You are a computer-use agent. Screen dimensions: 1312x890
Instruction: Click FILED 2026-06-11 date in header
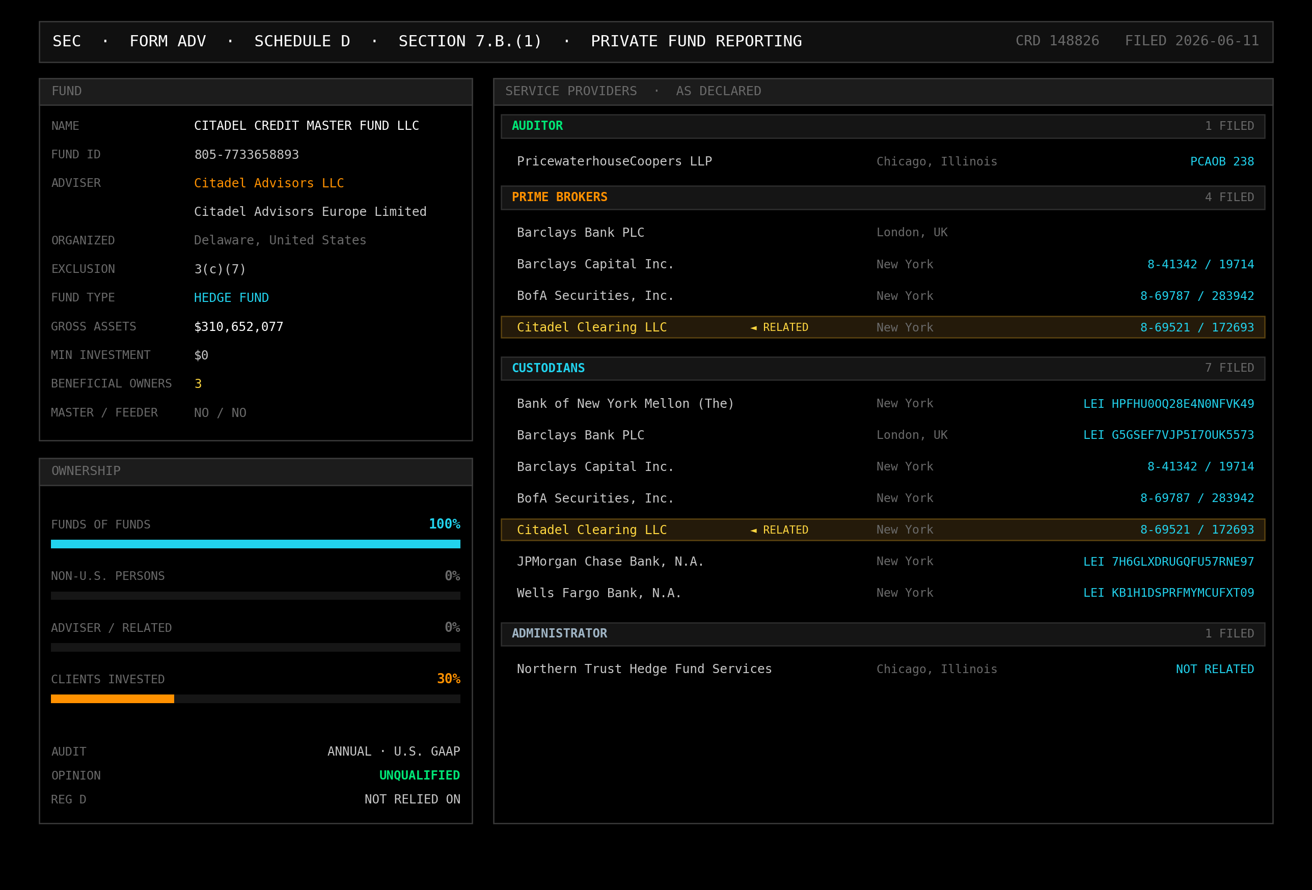1192,41
